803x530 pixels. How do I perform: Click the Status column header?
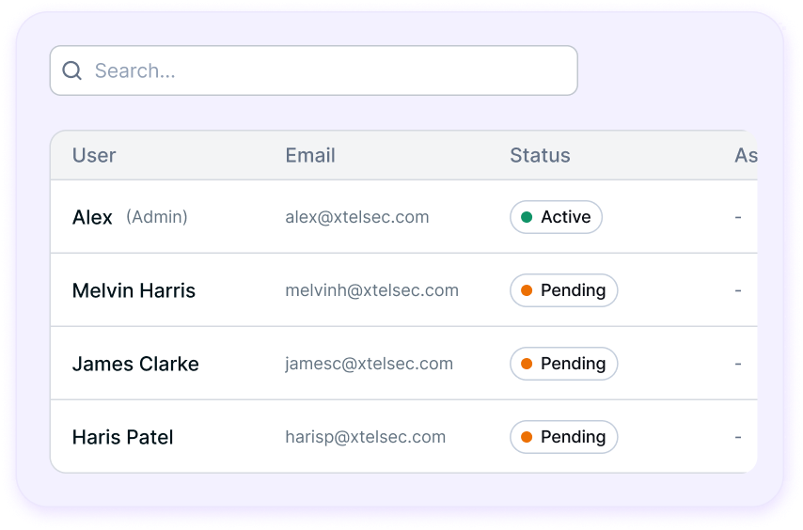tap(540, 155)
